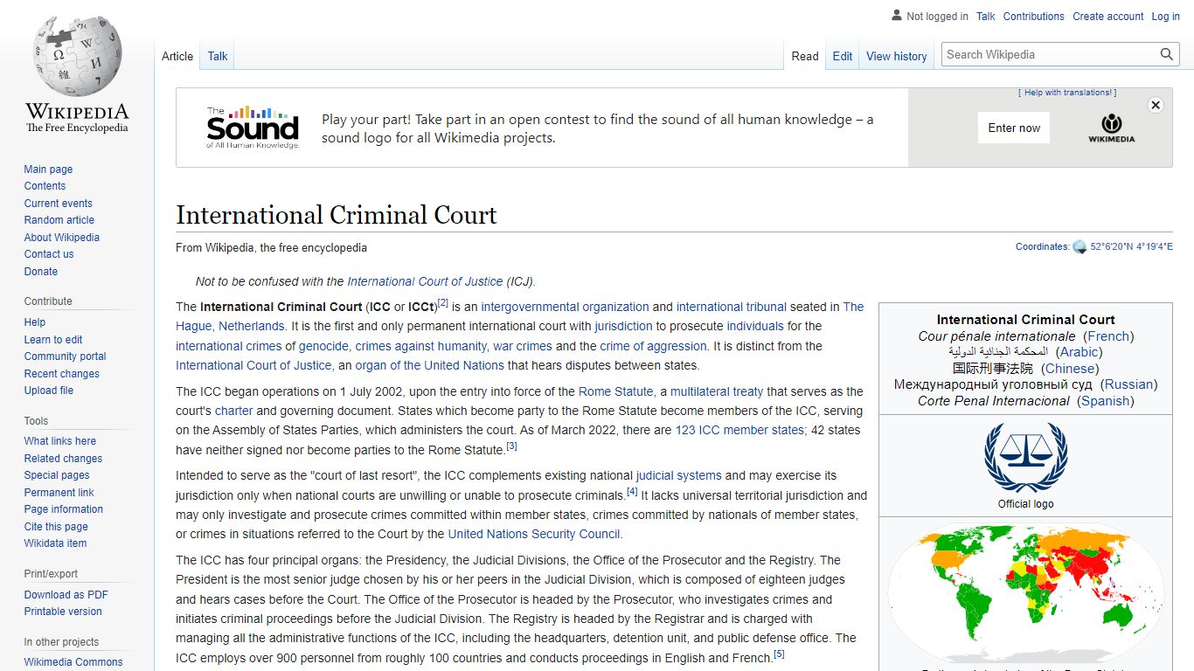1194x671 pixels.
Task: Open Related changes
Action: click(x=63, y=459)
